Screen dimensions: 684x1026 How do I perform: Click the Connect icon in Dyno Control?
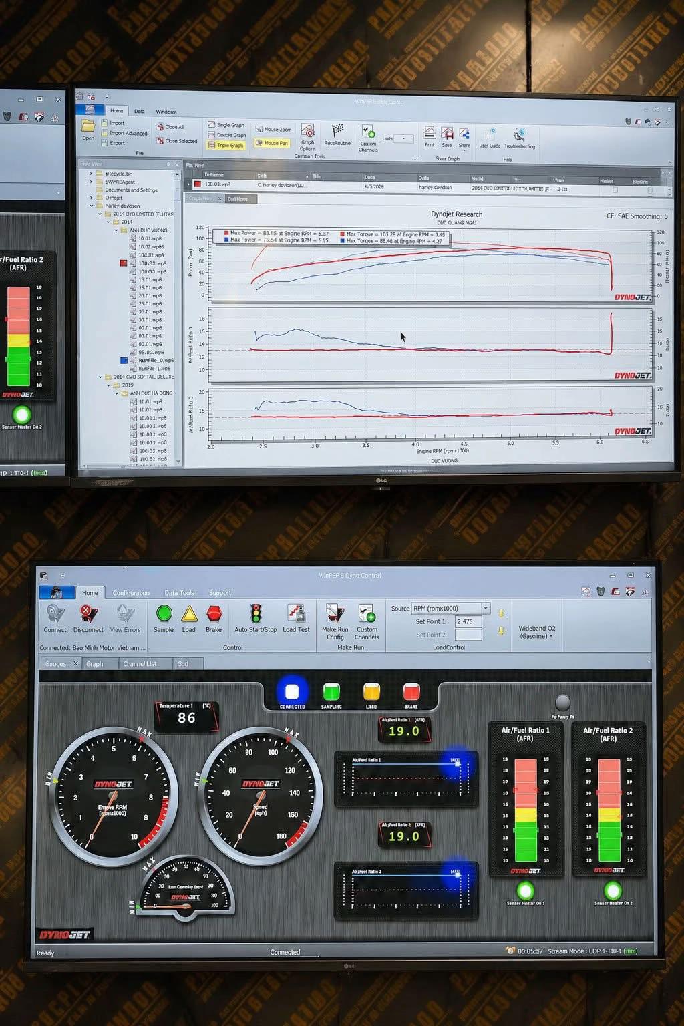(x=55, y=613)
